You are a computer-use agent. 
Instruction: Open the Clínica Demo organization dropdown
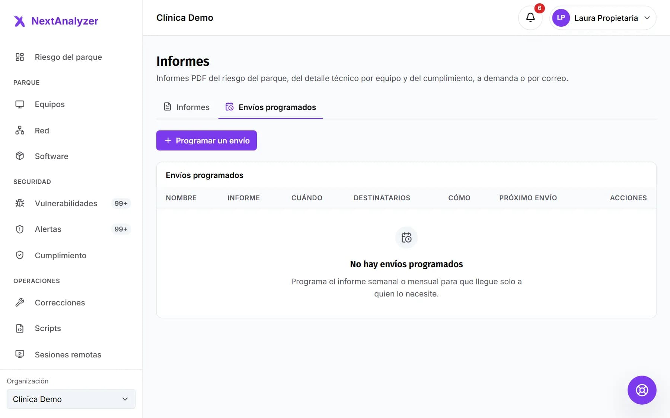(71, 399)
